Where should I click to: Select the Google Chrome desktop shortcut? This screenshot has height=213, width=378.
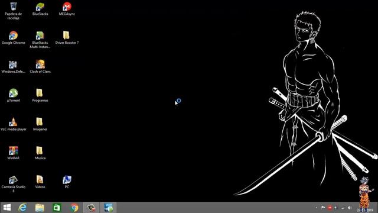coord(13,38)
